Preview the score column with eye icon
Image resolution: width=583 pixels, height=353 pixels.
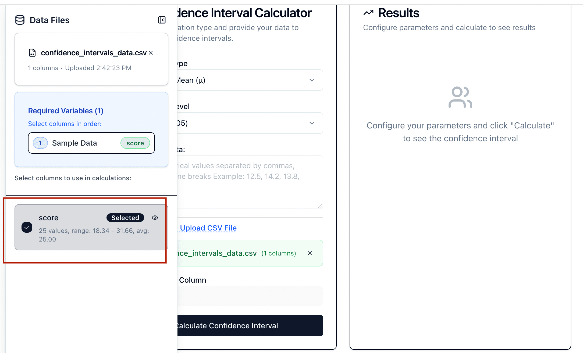click(155, 218)
